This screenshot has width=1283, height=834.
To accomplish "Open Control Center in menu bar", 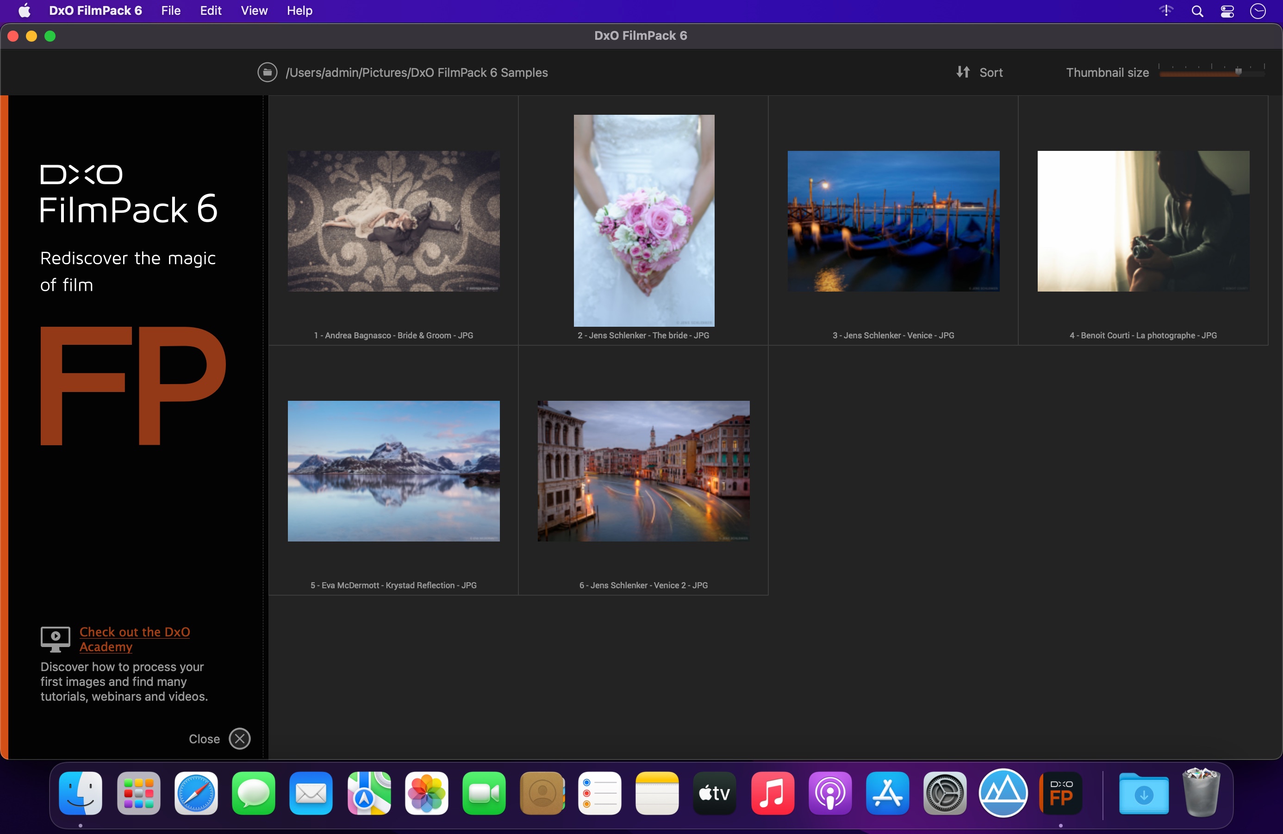I will tap(1227, 11).
